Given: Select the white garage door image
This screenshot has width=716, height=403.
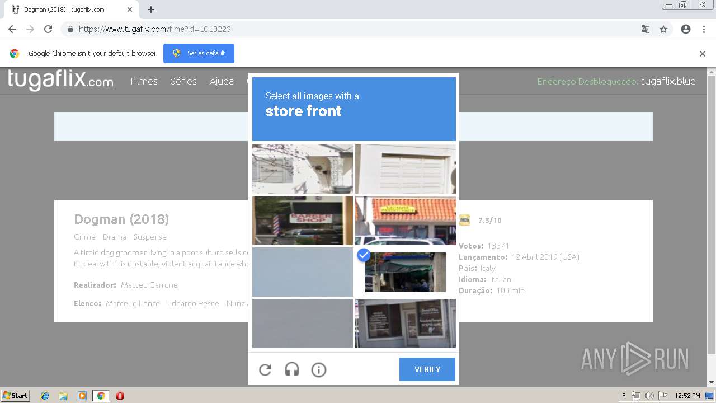Looking at the screenshot, I should (406, 169).
